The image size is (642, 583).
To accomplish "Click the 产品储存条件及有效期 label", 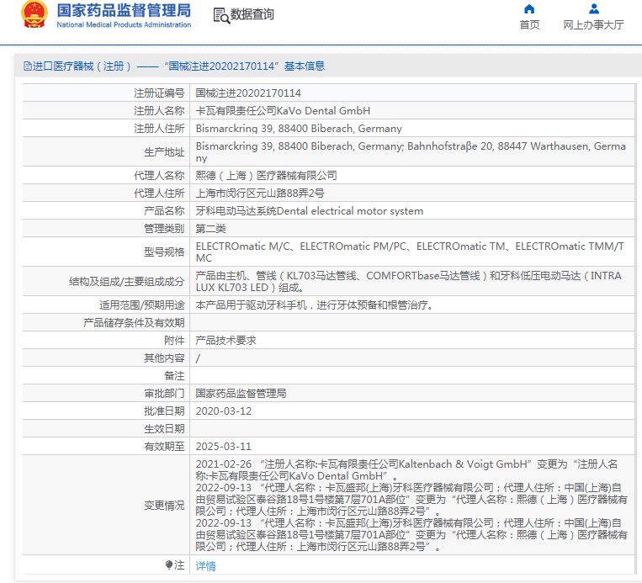I will coord(134,322).
